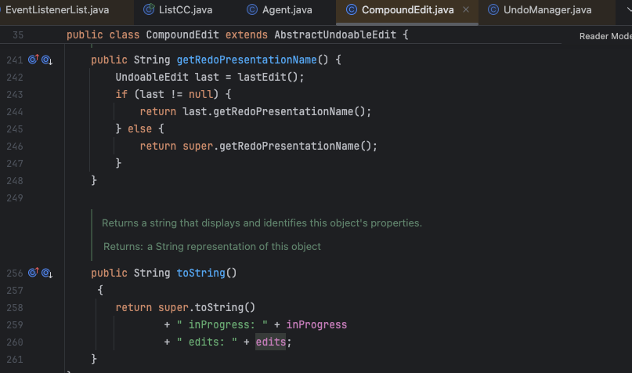Click the Agent.java tab class icon
The image size is (632, 373).
click(251, 10)
